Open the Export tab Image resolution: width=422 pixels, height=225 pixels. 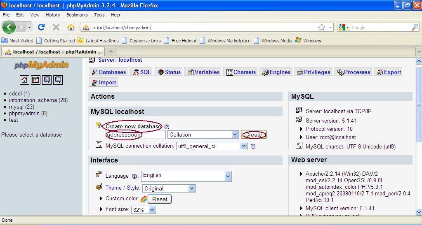(x=389, y=72)
